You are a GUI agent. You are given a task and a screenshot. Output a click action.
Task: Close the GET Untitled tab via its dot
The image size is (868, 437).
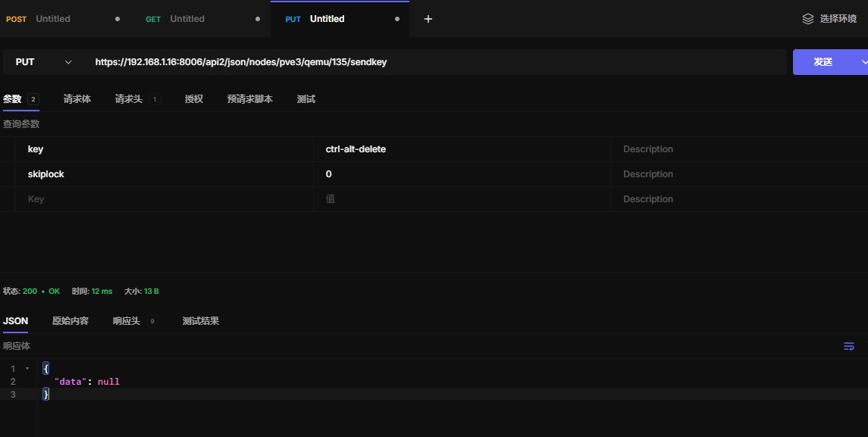coord(258,19)
